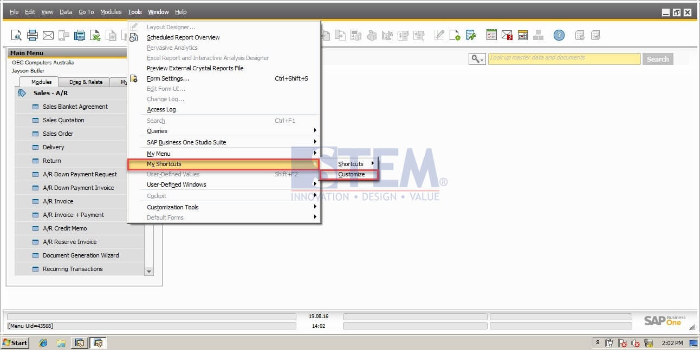The height and width of the screenshot is (350, 700).
Task: Open the search type dropdown with key icon
Action: 477,59
